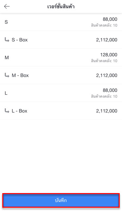The height and width of the screenshot is (212, 122).
Task: Tap the 2,112,000 price for L - Box
Action: 107,111
